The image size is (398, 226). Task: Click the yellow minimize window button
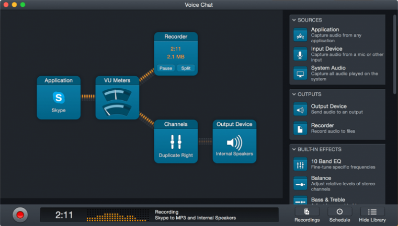pos(14,5)
